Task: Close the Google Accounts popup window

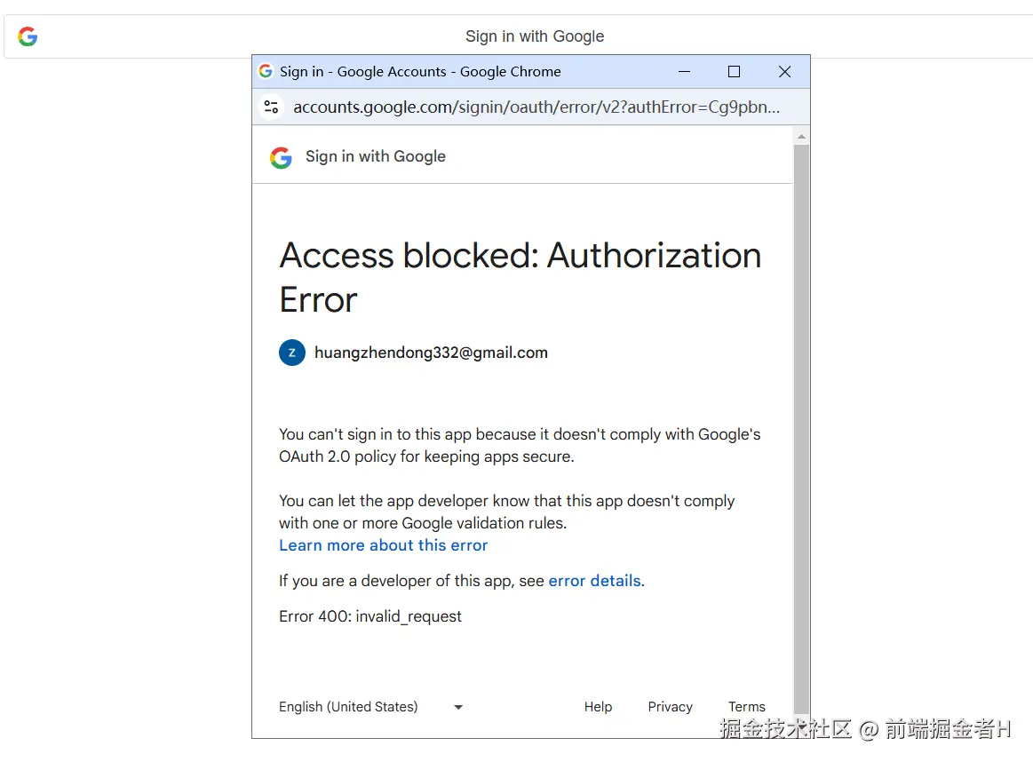Action: pyautogui.click(x=784, y=71)
